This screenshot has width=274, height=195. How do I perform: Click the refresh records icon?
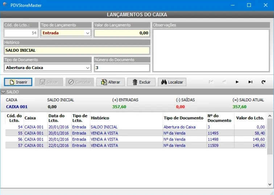pos(263,82)
